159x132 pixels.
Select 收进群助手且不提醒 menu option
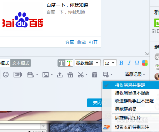tap(131, 101)
